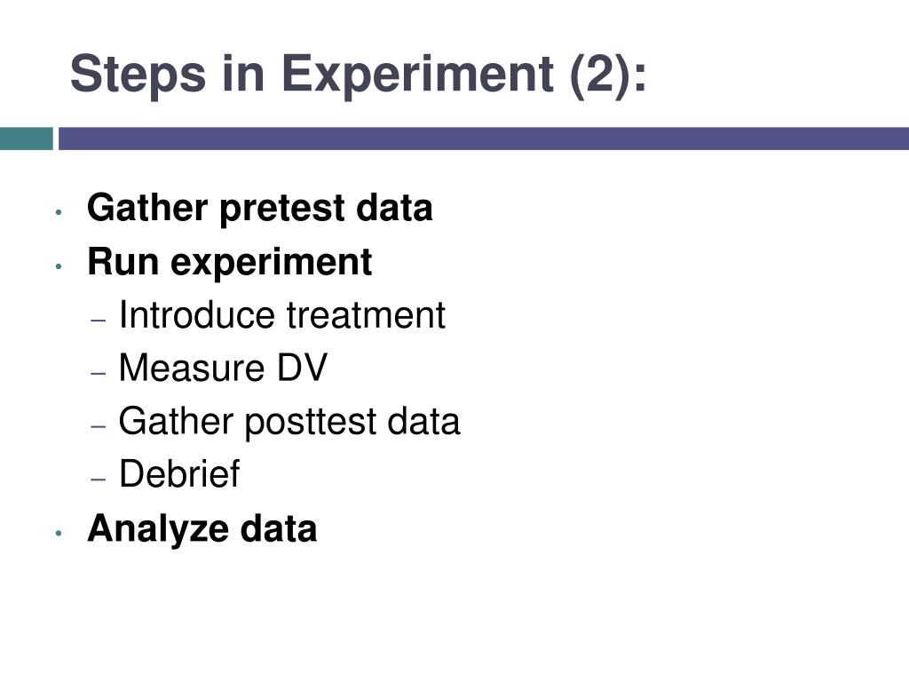Click the dash before "Gather posttest data"
Image resolution: width=909 pixels, height=682 pixels.
[99, 426]
